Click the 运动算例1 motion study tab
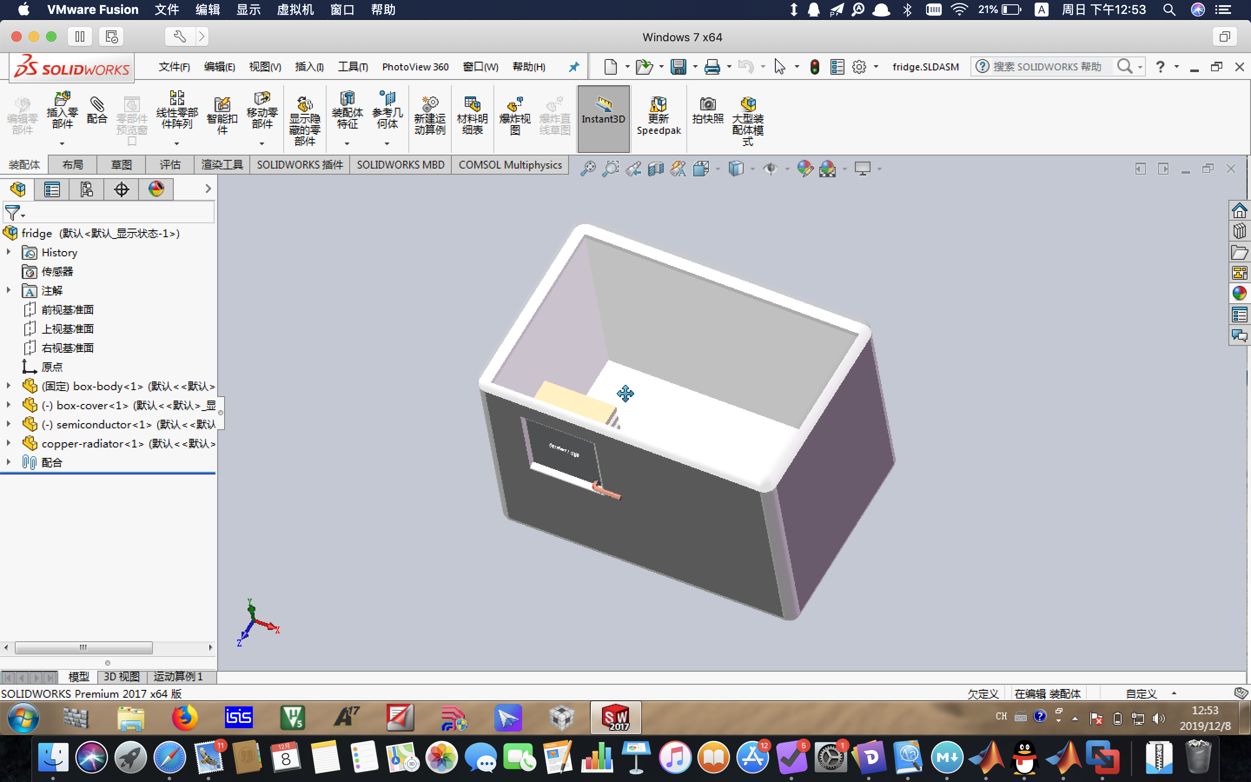1251x782 pixels. (178, 676)
